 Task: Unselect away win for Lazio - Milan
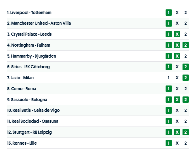[186, 78]
